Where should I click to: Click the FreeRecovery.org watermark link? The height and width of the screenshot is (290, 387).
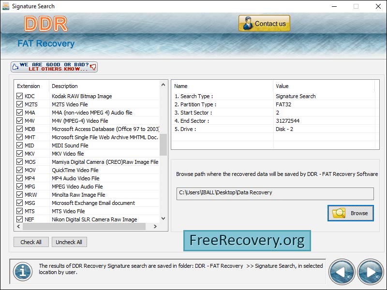point(247,240)
